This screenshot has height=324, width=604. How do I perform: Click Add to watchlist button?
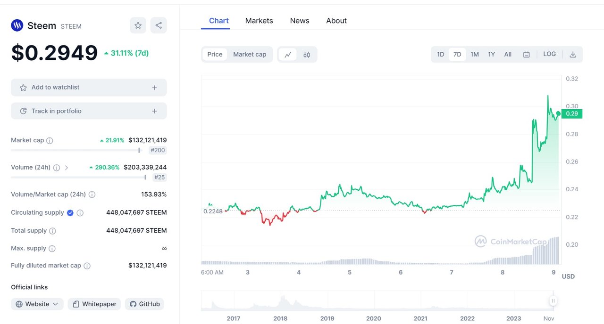[89, 88]
